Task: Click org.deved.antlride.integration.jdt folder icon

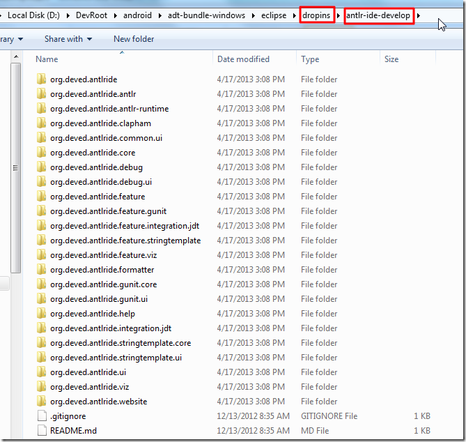Action: [x=41, y=328]
